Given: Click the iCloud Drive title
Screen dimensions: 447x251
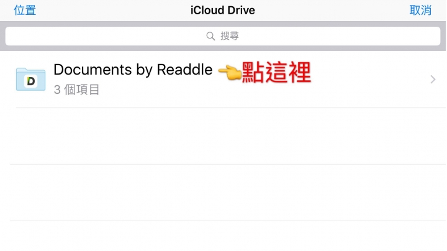Looking at the screenshot, I should pos(223,11).
